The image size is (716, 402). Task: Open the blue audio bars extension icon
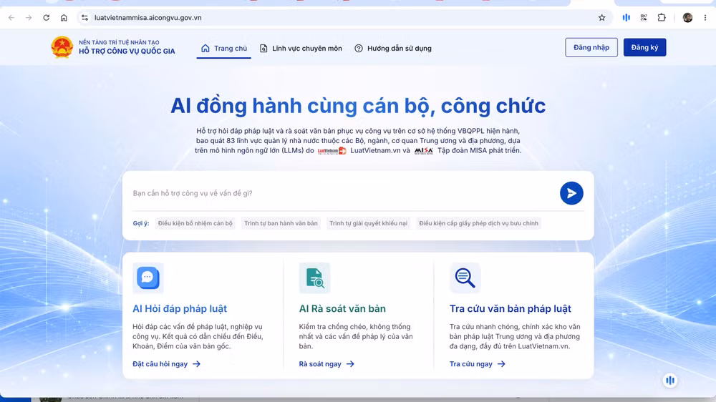point(626,18)
